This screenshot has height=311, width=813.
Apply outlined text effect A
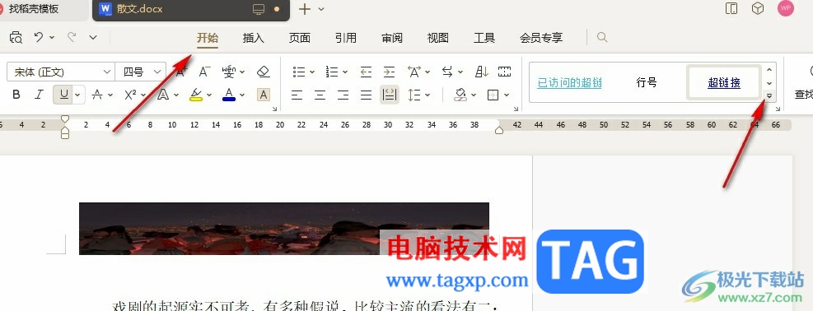coord(163,95)
